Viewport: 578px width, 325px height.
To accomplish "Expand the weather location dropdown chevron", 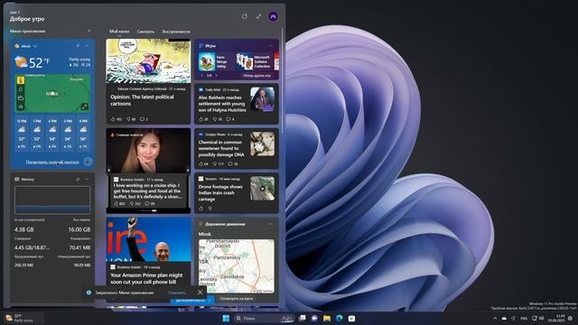I will (35, 46).
